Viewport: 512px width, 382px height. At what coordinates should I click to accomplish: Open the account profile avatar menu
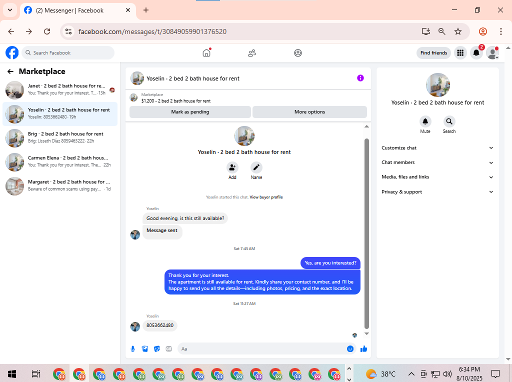click(492, 52)
